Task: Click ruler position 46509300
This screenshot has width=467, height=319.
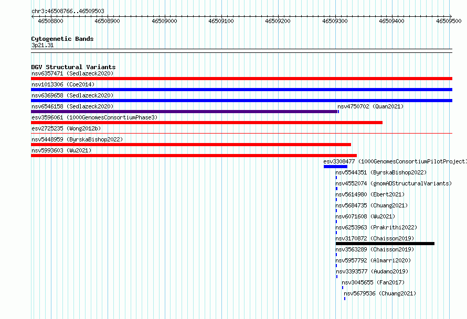Action: tap(335, 21)
